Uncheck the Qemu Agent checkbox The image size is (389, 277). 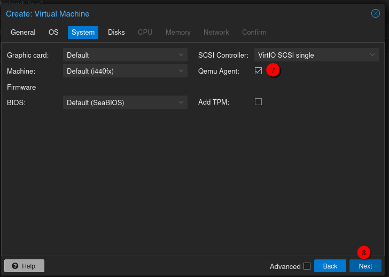click(x=259, y=71)
